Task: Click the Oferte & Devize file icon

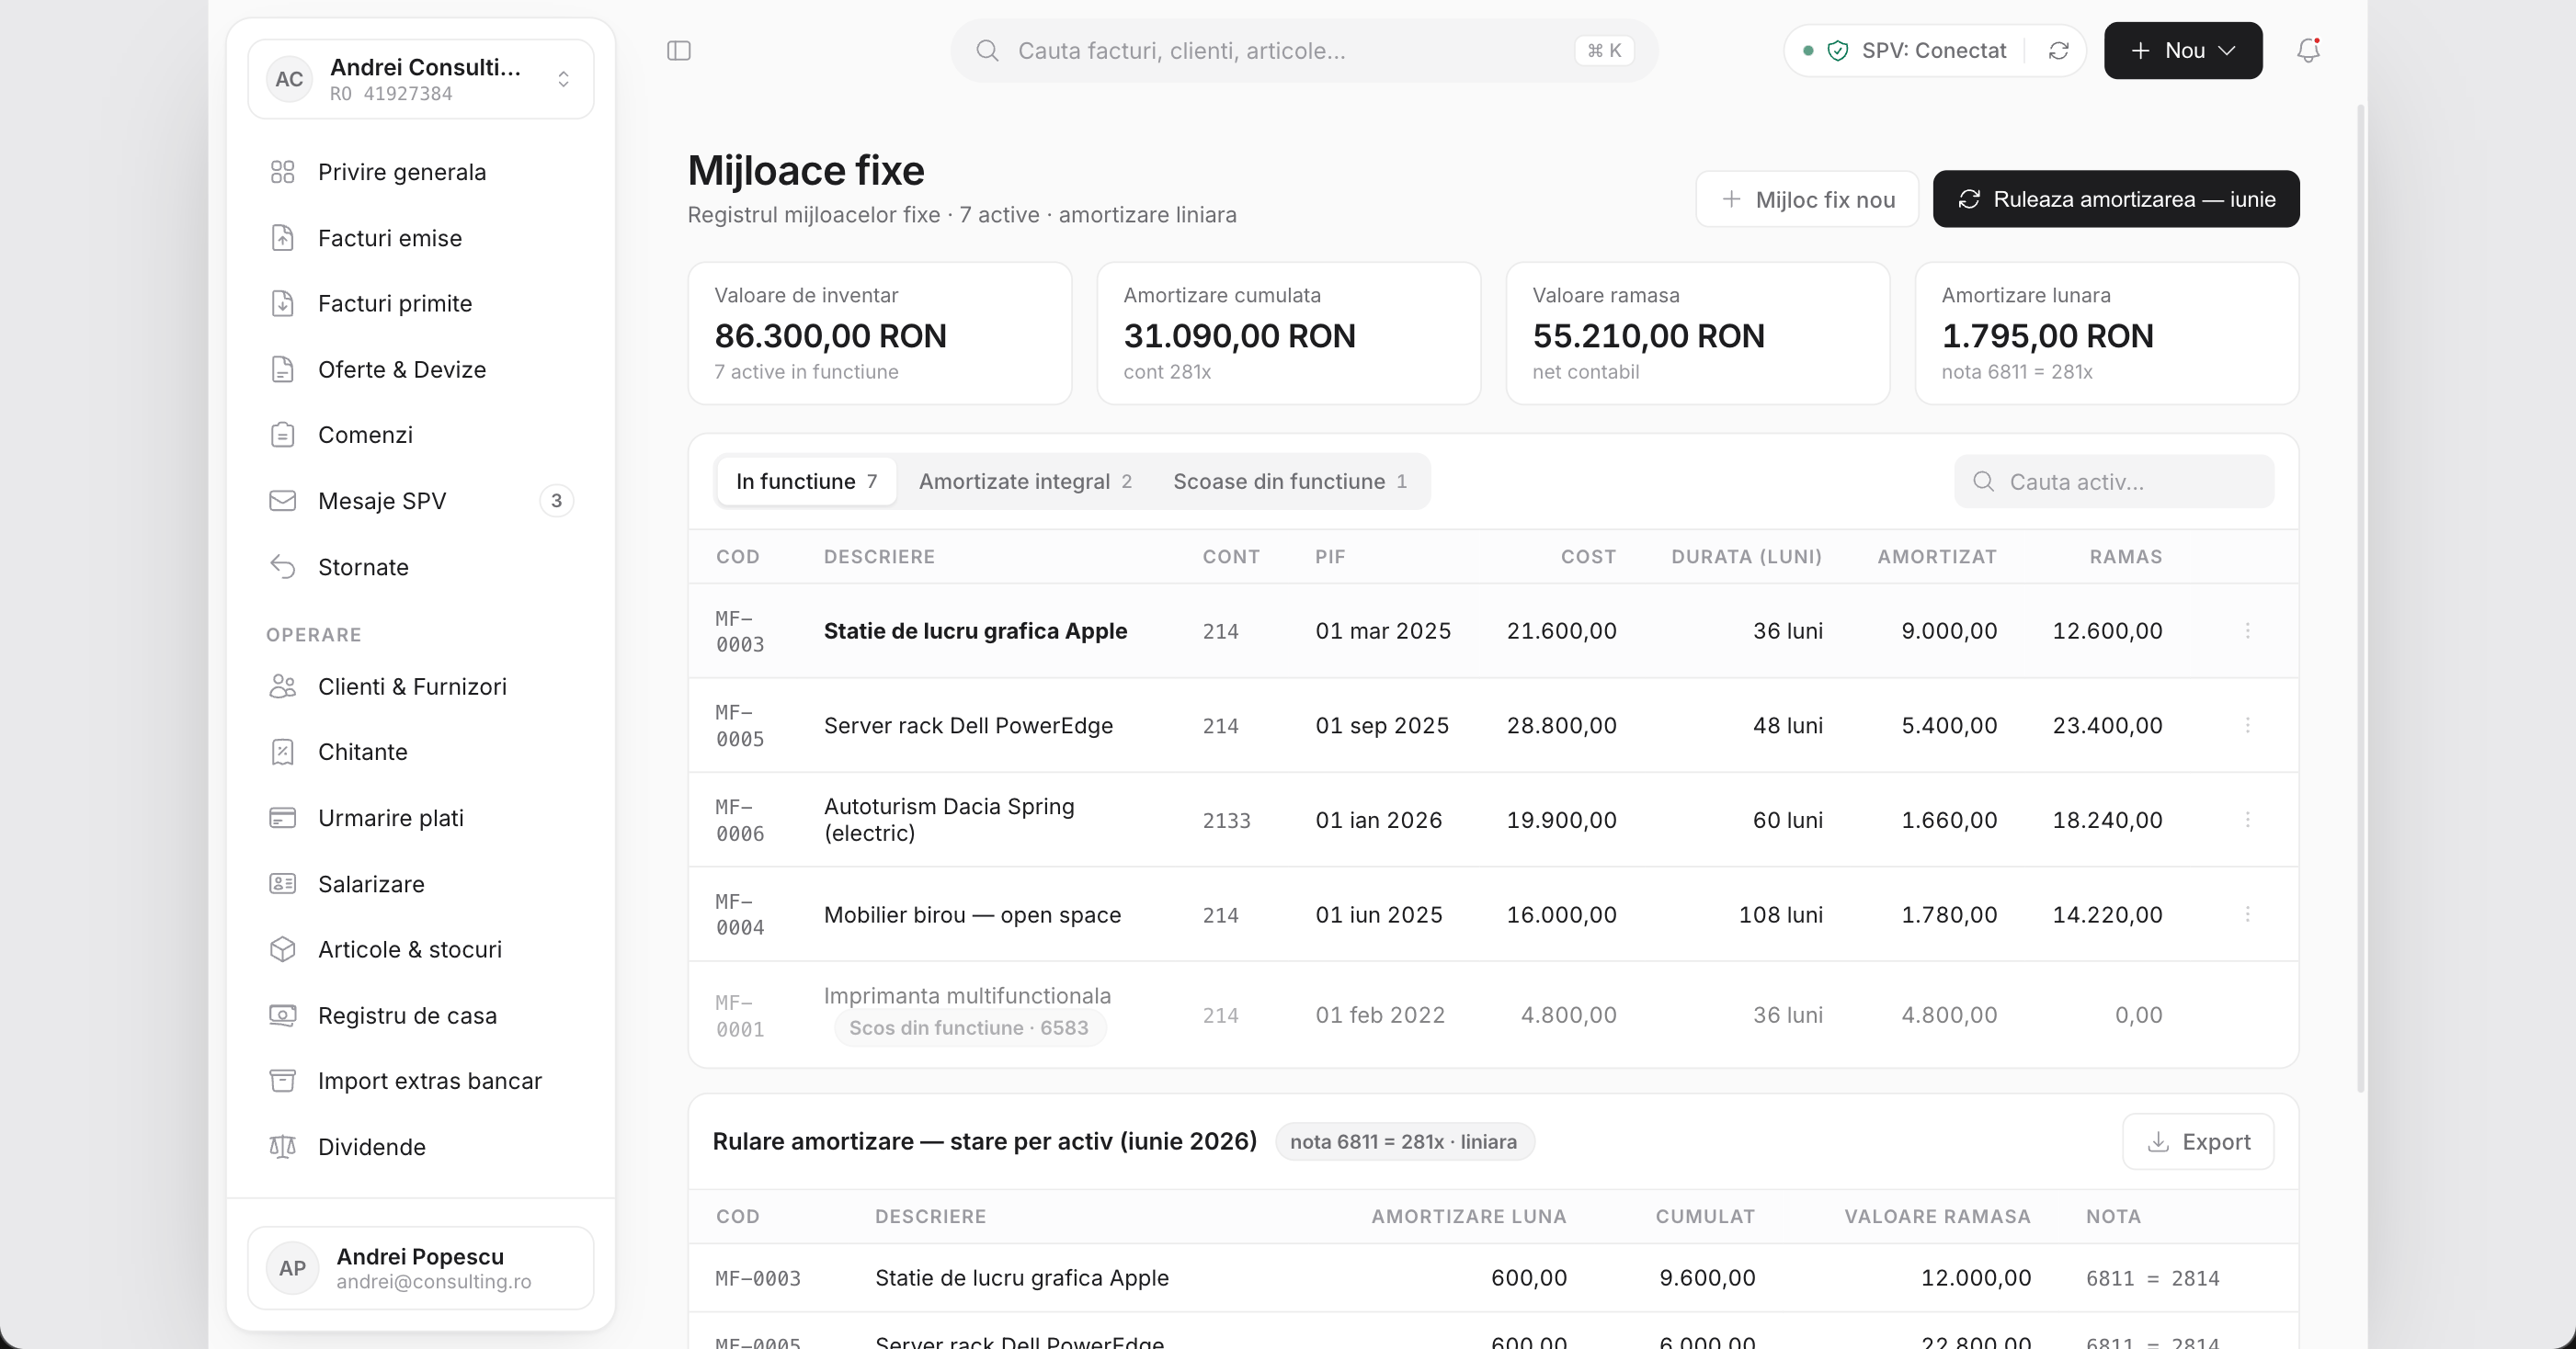Action: (283, 369)
